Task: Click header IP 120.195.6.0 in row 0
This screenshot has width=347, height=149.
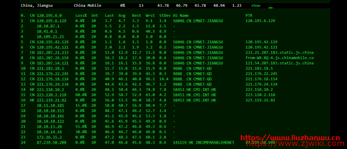Action: pyautogui.click(x=49, y=16)
